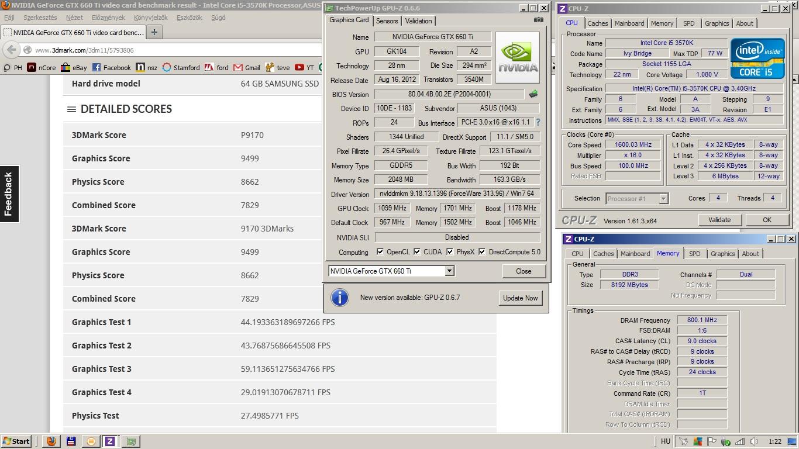
Task: Click the purple CPU-Z taskbar icon
Action: click(109, 441)
